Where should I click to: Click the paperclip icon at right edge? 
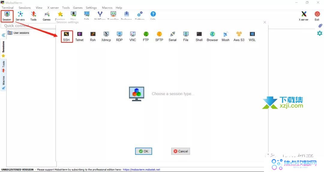tap(320, 26)
